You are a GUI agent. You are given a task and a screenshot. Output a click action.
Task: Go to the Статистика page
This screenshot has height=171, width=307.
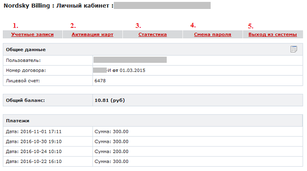[153, 34]
